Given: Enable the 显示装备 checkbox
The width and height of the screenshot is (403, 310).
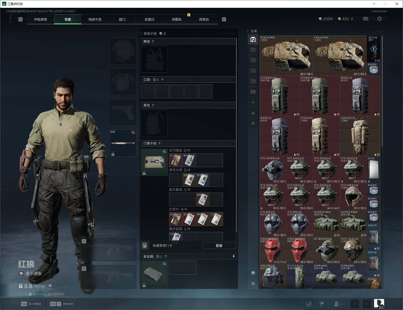Looking at the screenshot, I should (21, 273).
